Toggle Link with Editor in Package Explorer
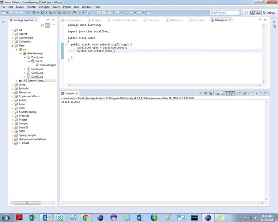Image resolution: width=278 pixels, height=222 pixels. (48, 26)
